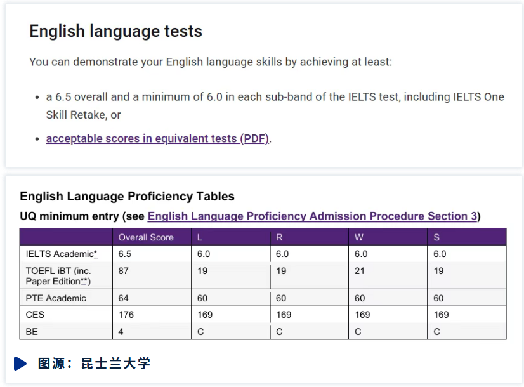Image resolution: width=524 pixels, height=387 pixels.
Task: Click the asterisk footnote after IELTS Academic
Action: pyautogui.click(x=96, y=254)
